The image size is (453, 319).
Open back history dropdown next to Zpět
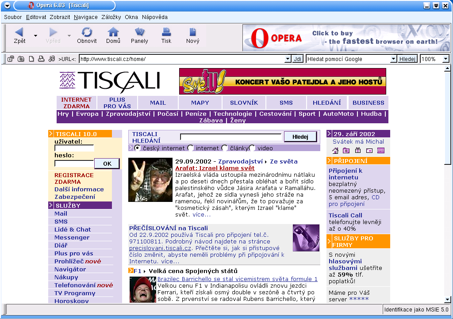(35, 36)
